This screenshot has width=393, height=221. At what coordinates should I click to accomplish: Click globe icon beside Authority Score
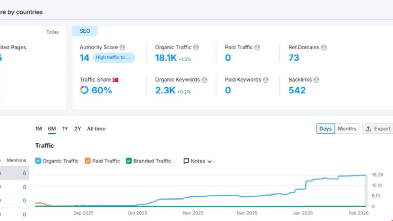click(x=122, y=48)
